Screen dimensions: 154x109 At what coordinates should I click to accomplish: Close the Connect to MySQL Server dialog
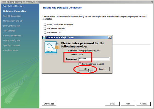click(x=110, y=37)
